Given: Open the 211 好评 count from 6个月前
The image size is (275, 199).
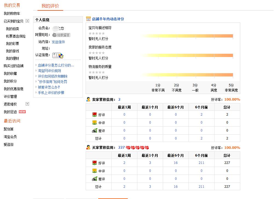Looking at the screenshot, I should click(201, 163).
